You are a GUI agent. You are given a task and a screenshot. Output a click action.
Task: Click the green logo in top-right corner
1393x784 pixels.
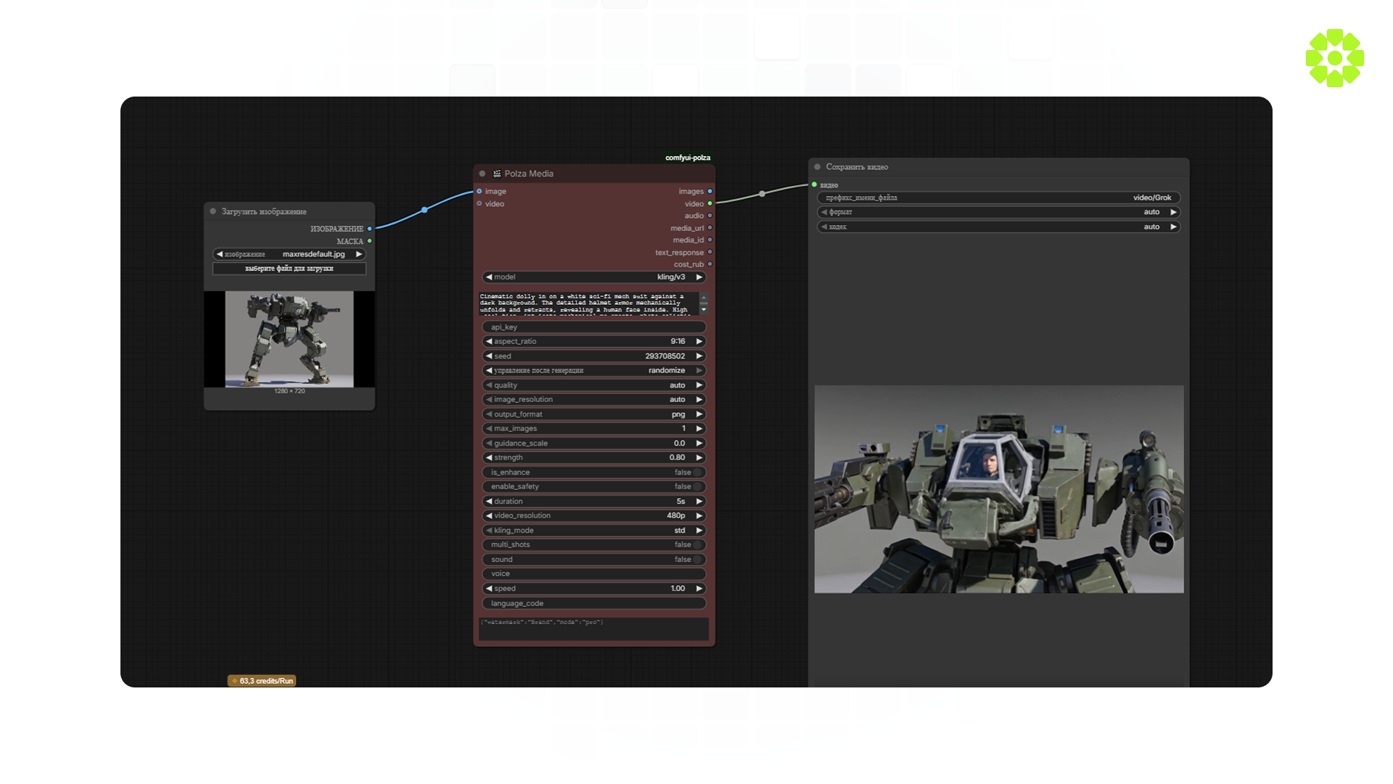pos(1334,58)
